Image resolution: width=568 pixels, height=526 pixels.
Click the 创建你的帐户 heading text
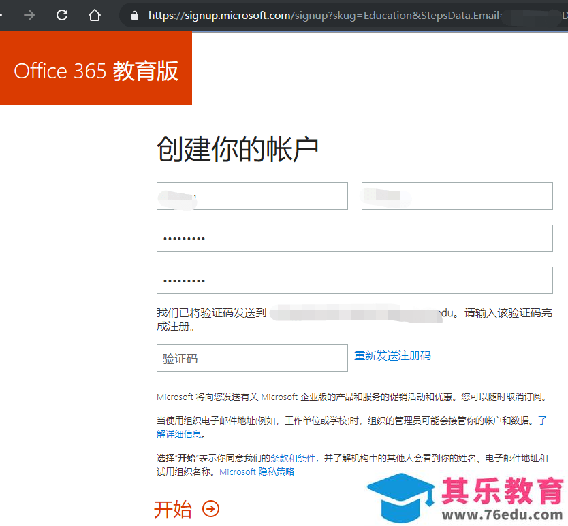pyautogui.click(x=238, y=149)
